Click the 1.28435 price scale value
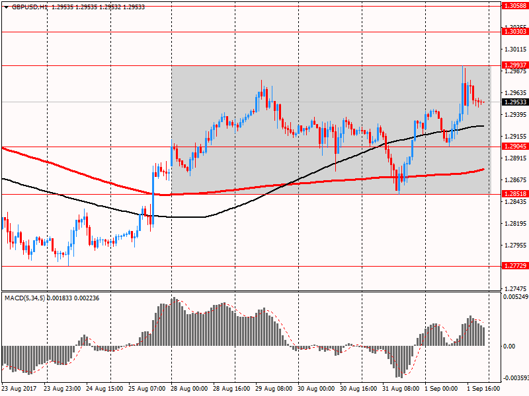The image size is (529, 396). 515,202
